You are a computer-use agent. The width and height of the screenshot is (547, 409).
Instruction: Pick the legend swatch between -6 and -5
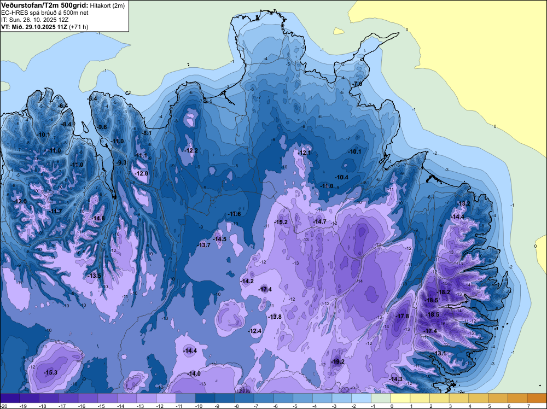click(x=283, y=398)
